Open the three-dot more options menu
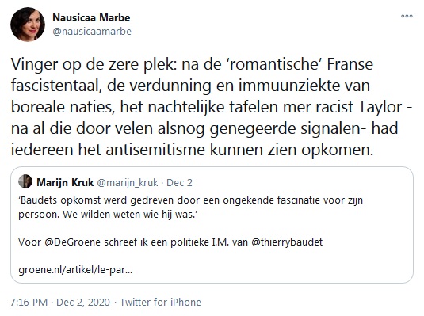This screenshot has height=316, width=424. click(407, 16)
